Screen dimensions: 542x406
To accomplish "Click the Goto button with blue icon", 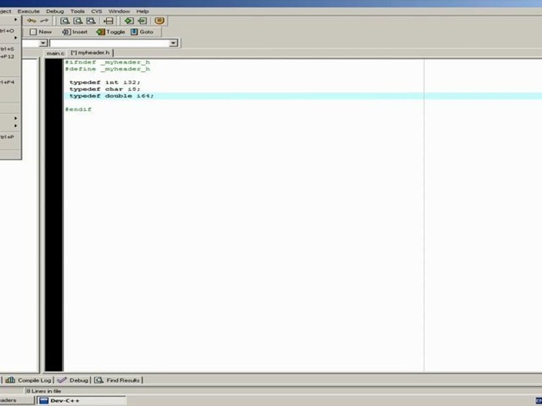I will [x=142, y=32].
